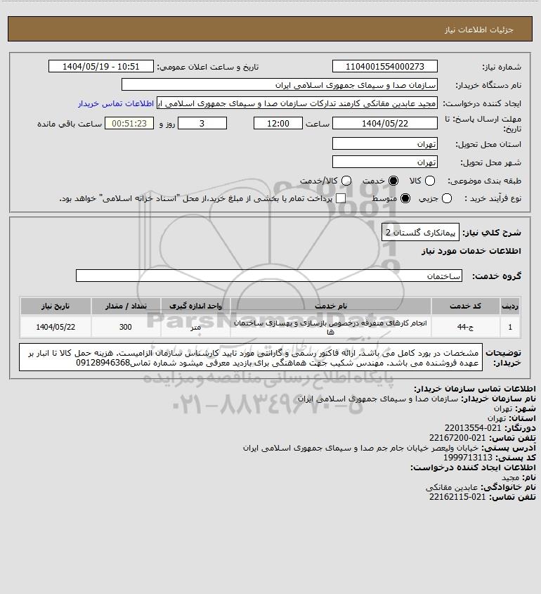541x594 pixels.
Task: Click the remaining days field showing 3
Action: click(202, 123)
